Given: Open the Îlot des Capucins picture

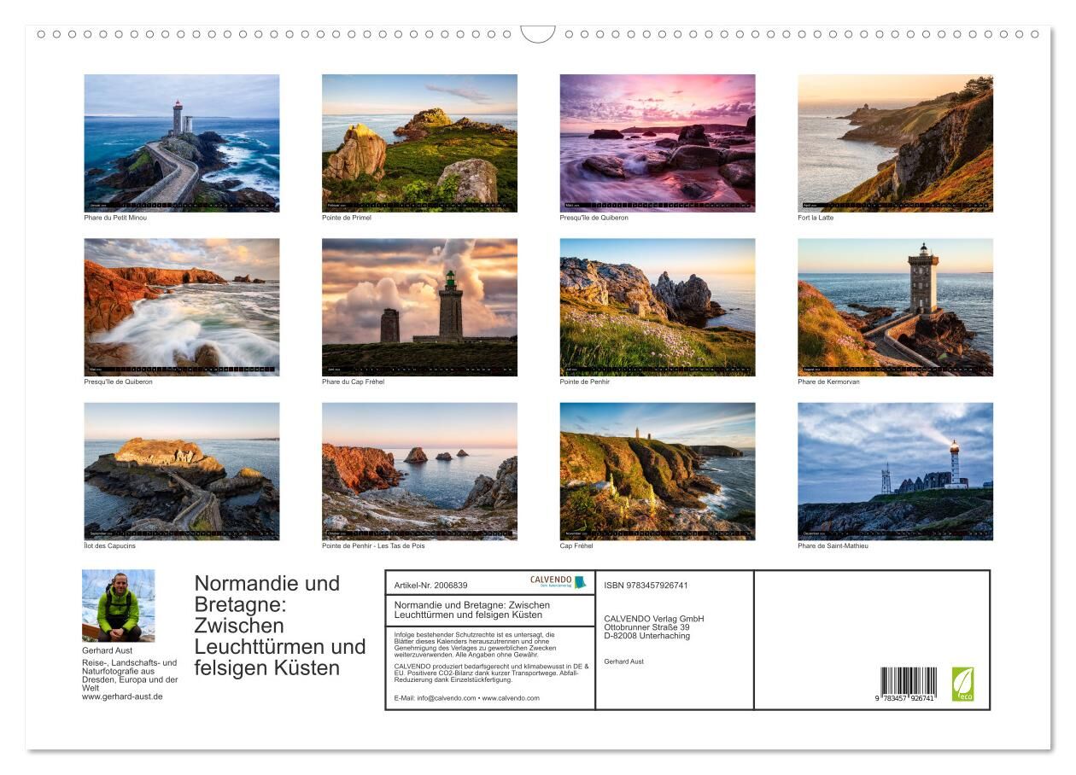Looking at the screenshot, I should tap(181, 471).
